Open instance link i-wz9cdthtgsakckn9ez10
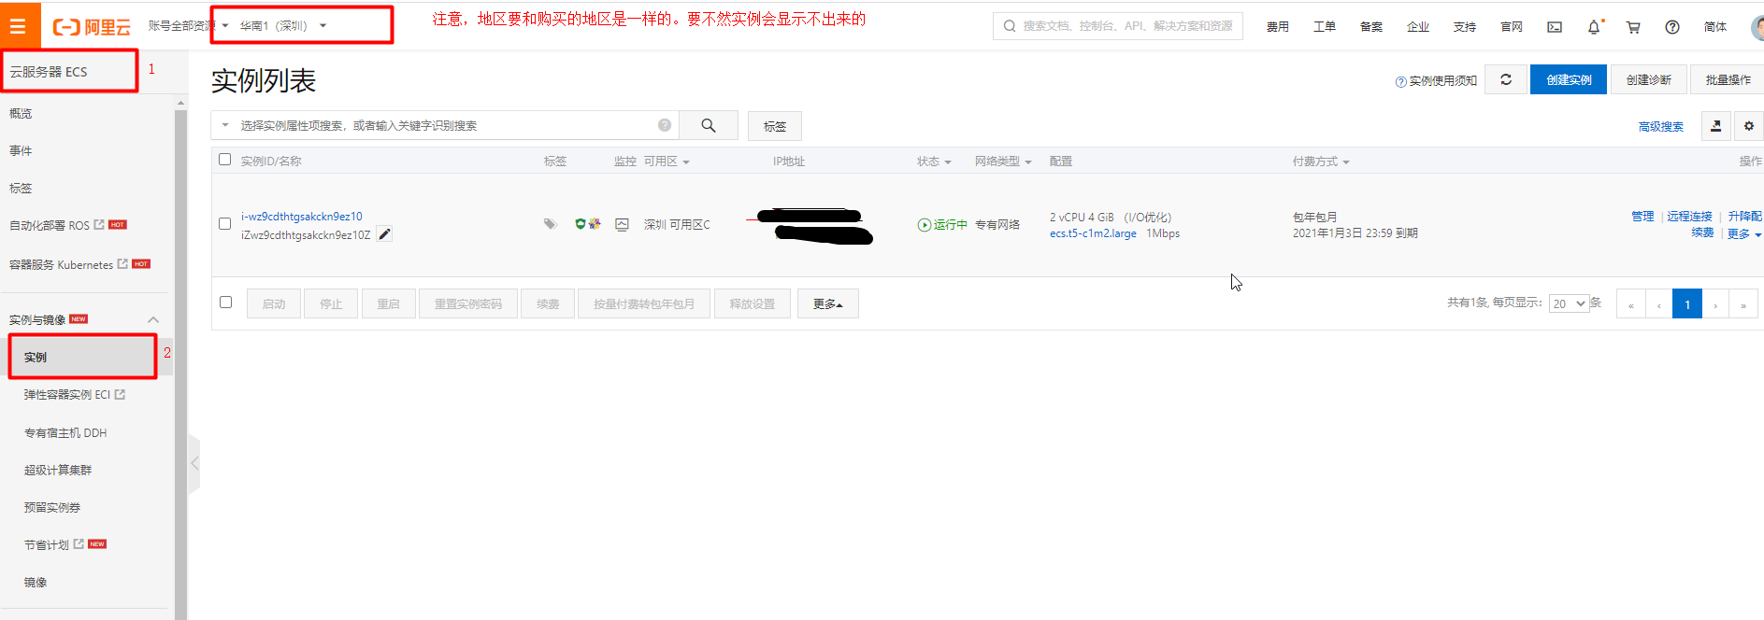This screenshot has width=1764, height=620. tap(301, 216)
